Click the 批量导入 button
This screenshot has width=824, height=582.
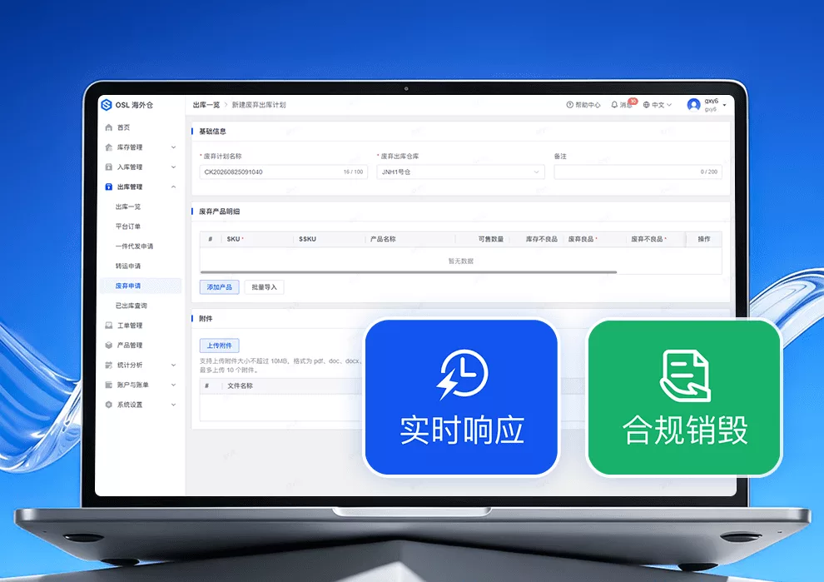coord(264,287)
